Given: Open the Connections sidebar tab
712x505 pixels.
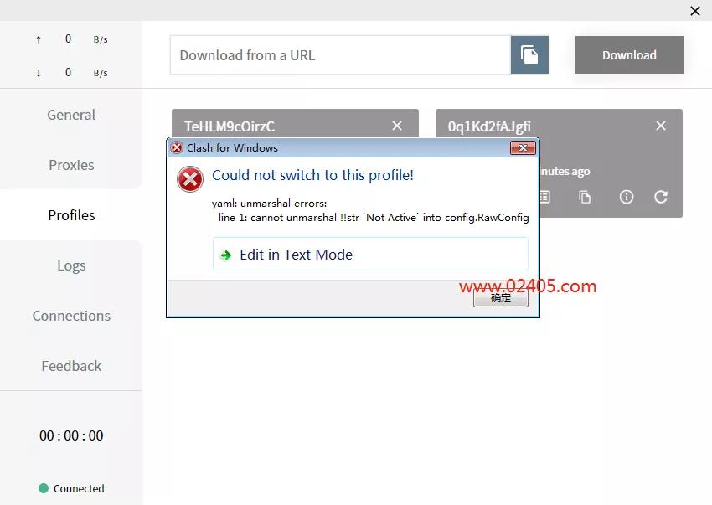Looking at the screenshot, I should pos(71,316).
